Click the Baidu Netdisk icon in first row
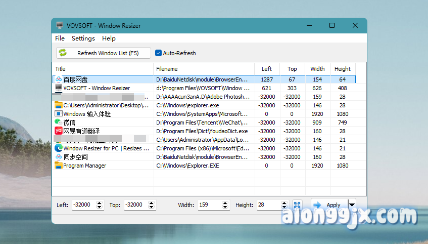Screen dimensions: 428x244 (x=59, y=79)
